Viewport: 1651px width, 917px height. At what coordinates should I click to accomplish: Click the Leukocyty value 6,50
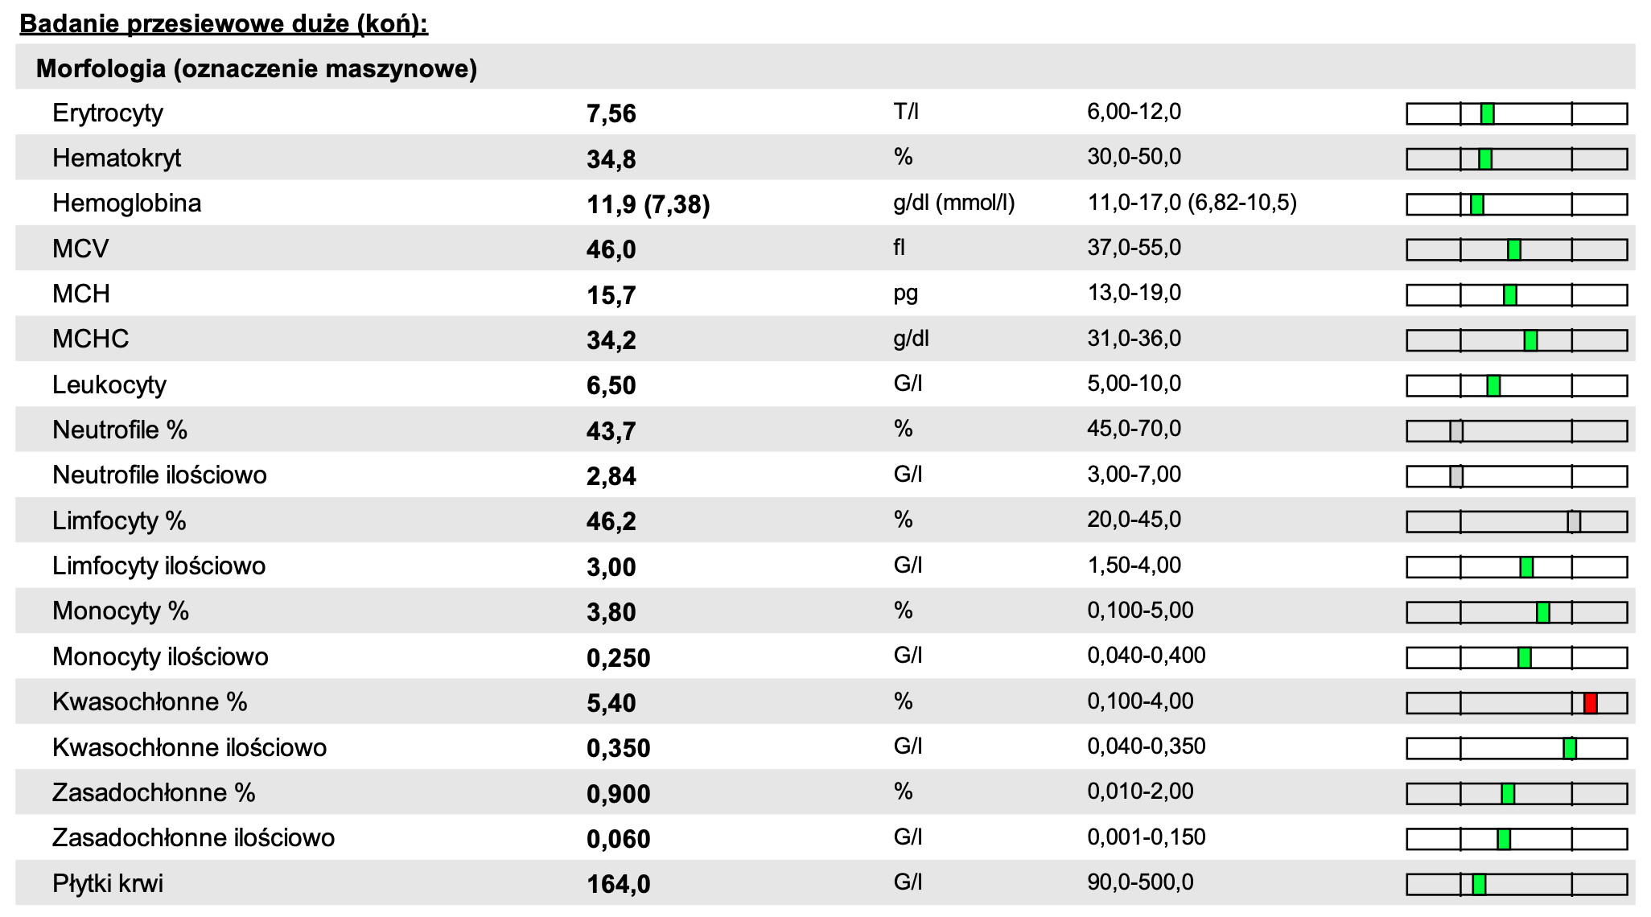pyautogui.click(x=611, y=386)
